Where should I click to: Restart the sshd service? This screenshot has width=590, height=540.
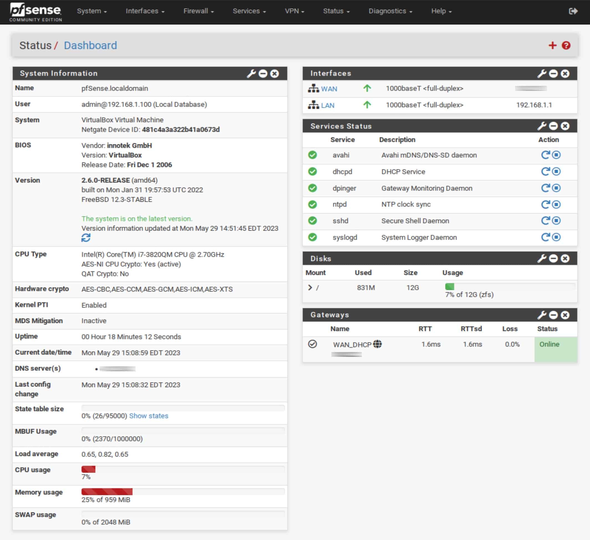545,221
